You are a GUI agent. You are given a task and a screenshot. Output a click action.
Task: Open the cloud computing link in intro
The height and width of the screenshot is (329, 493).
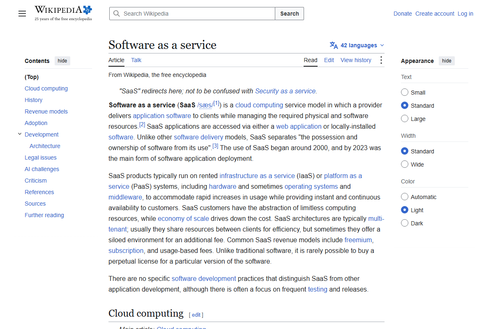click(259, 105)
